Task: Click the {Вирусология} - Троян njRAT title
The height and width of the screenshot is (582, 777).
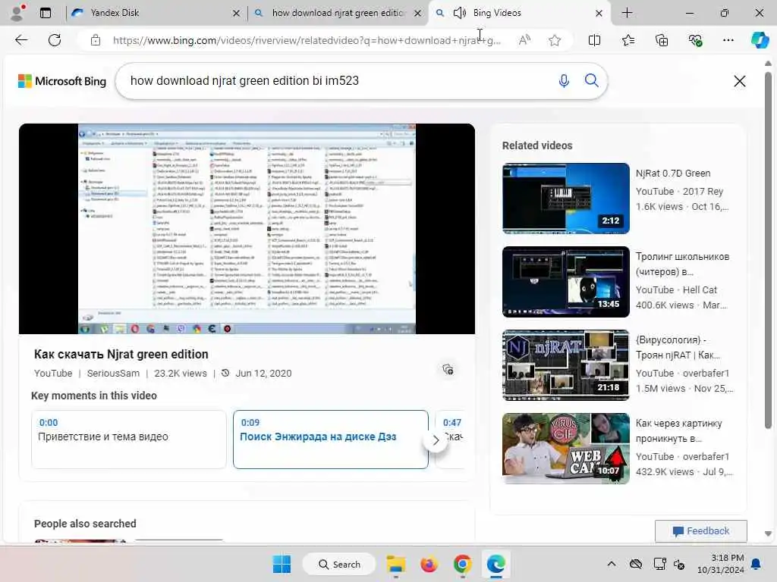Action: click(678, 347)
